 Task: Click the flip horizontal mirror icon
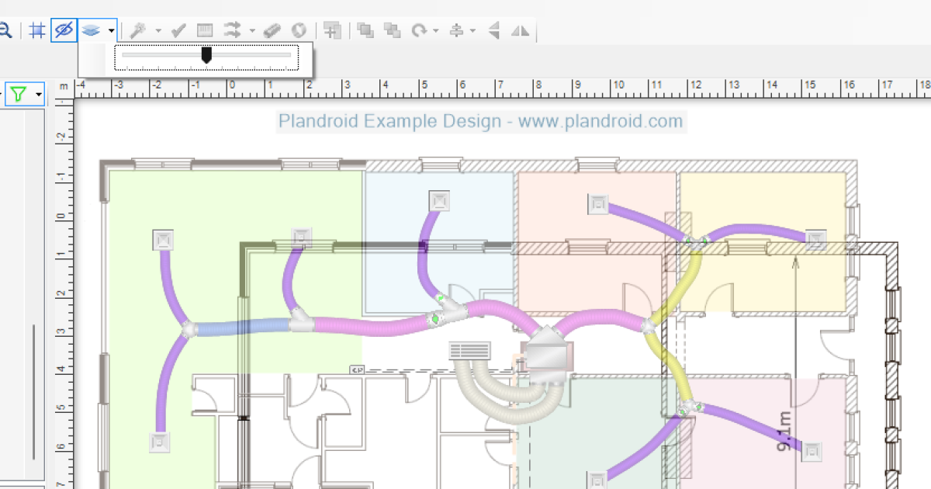(x=521, y=30)
